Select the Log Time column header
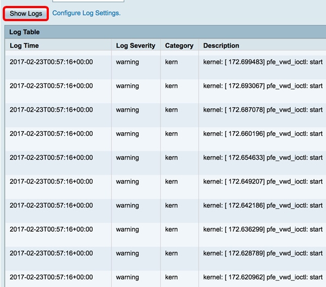 24,45
